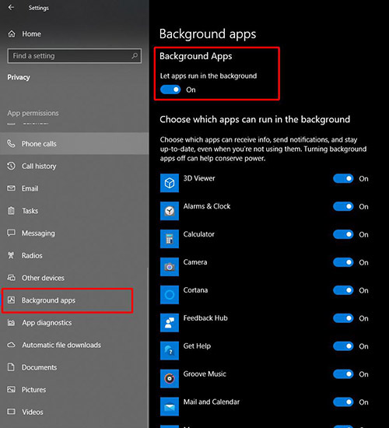The height and width of the screenshot is (428, 389).
Task: Switch off Camera background access
Action: pos(343,262)
